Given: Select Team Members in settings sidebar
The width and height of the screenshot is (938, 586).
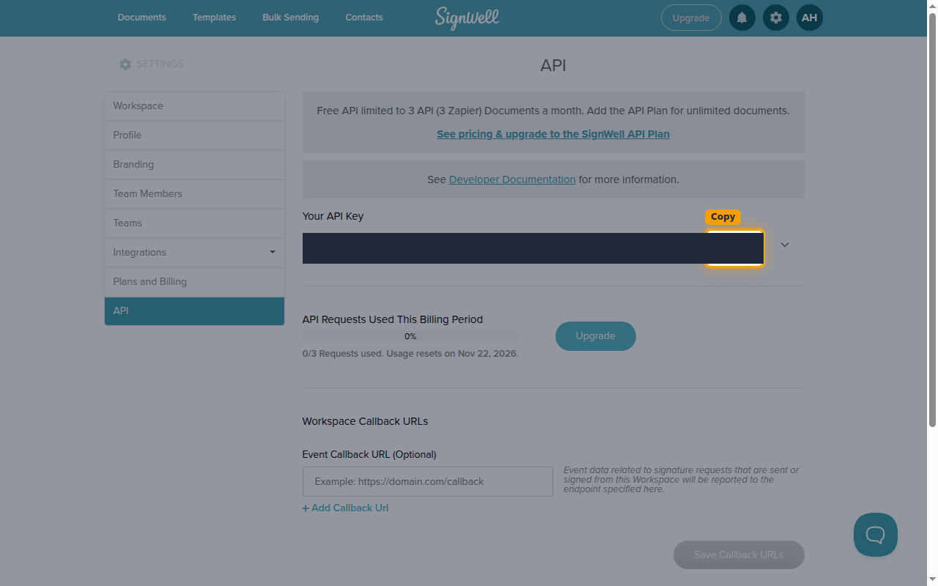Looking at the screenshot, I should click(194, 194).
